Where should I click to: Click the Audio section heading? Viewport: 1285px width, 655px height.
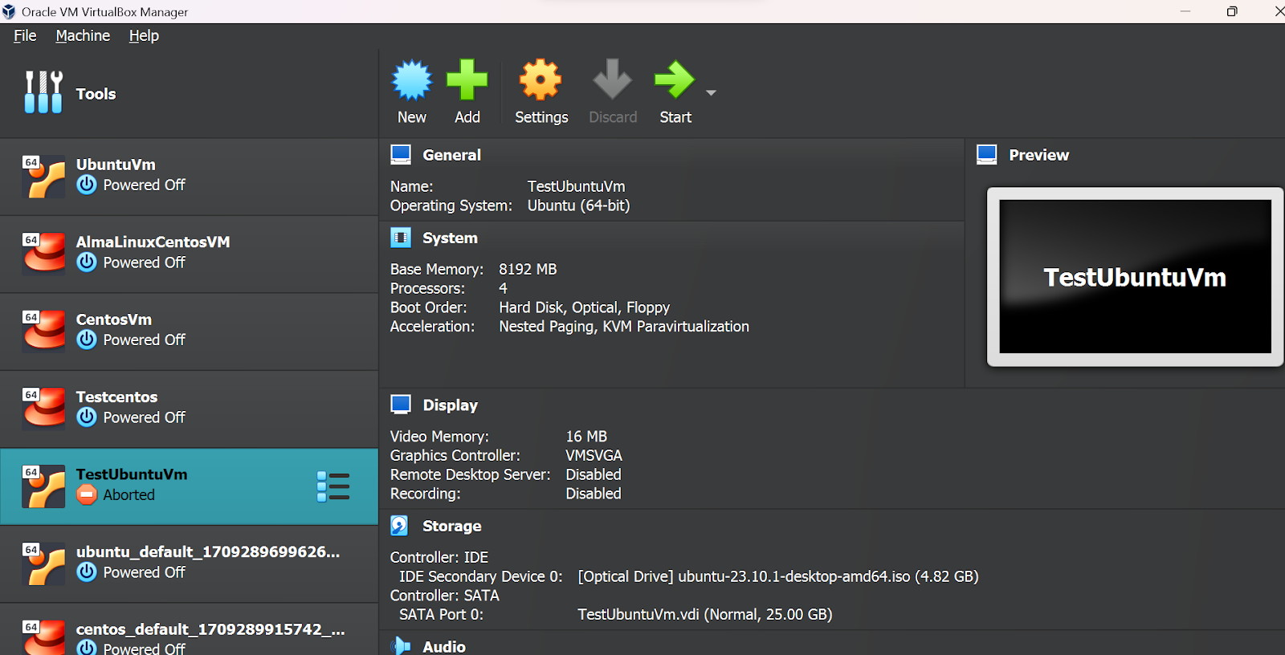click(x=444, y=646)
